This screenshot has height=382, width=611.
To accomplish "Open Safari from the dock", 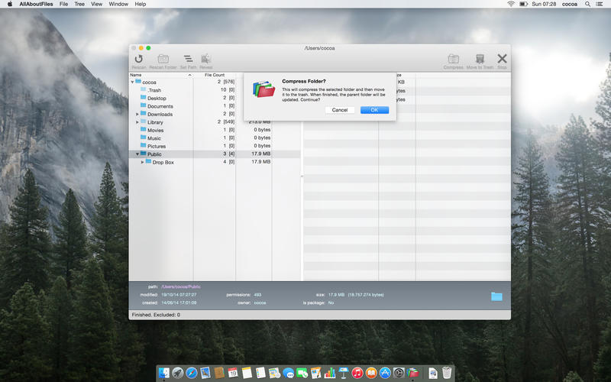I will pyautogui.click(x=192, y=373).
